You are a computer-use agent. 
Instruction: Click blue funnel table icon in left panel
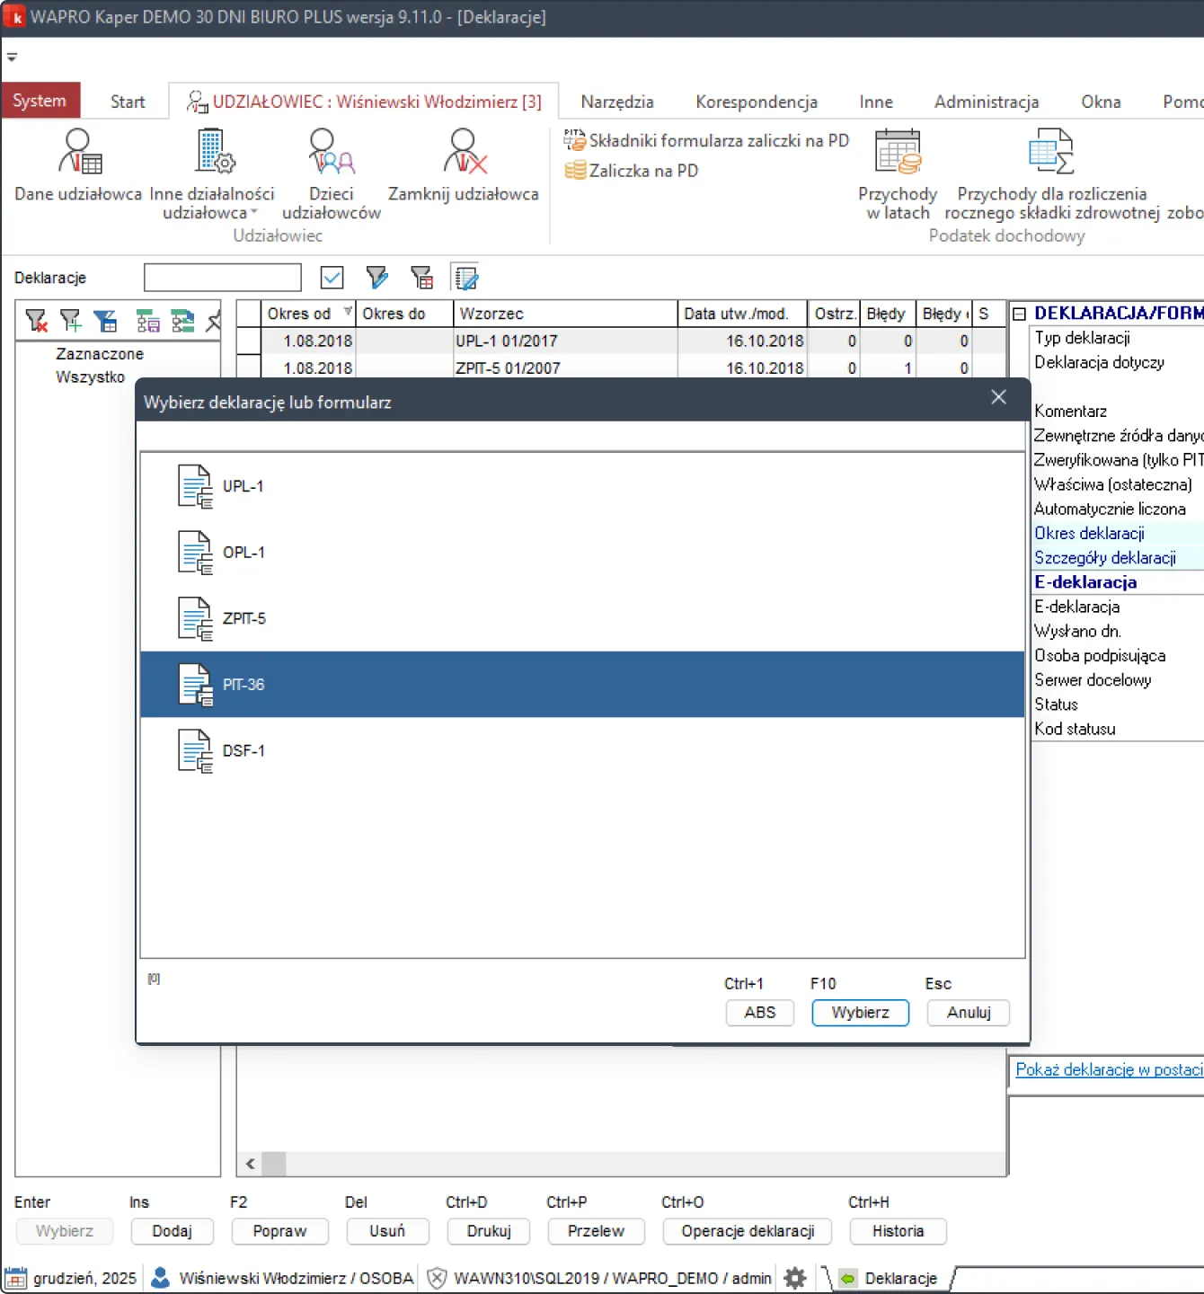(105, 321)
